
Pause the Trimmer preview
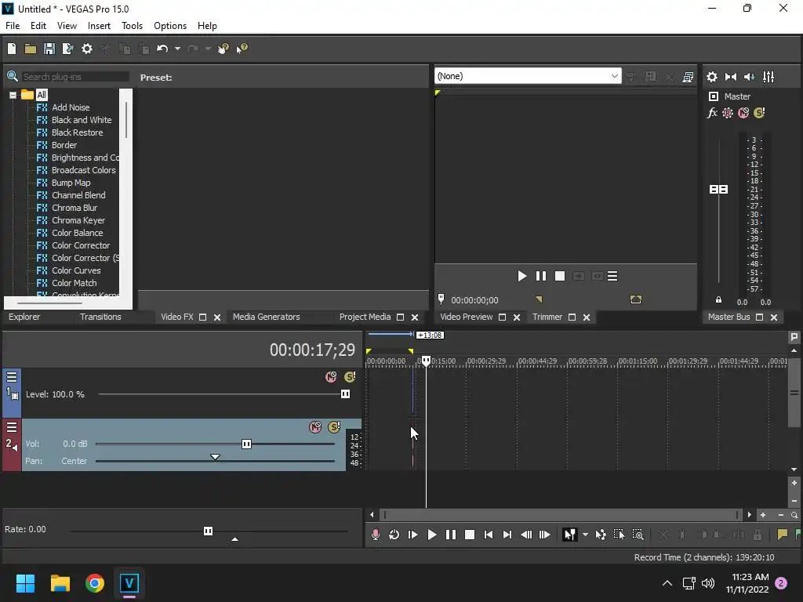coord(541,277)
